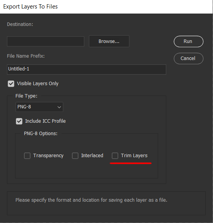
Task: Click the help message about saving each layer
Action: 91,200
